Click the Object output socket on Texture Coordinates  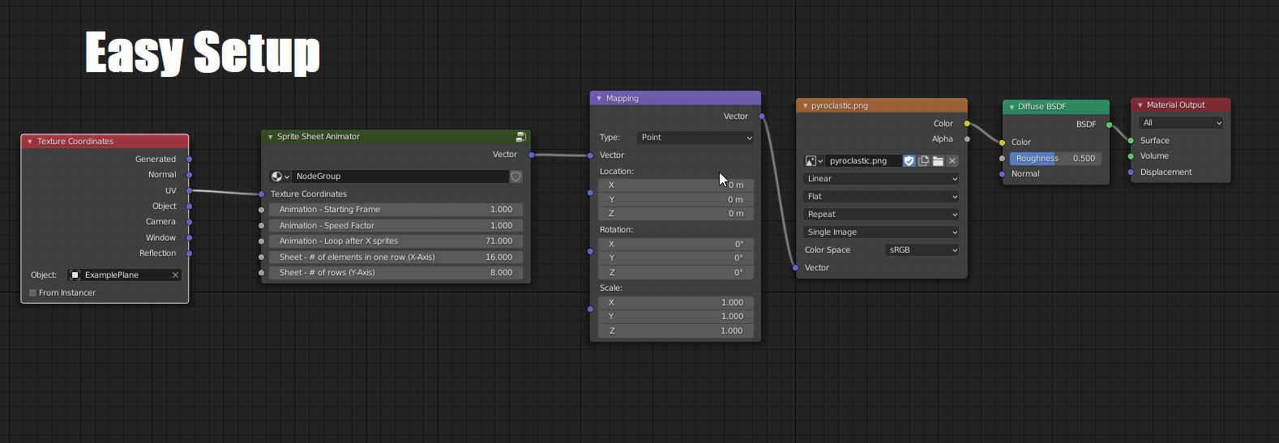pyautogui.click(x=189, y=207)
